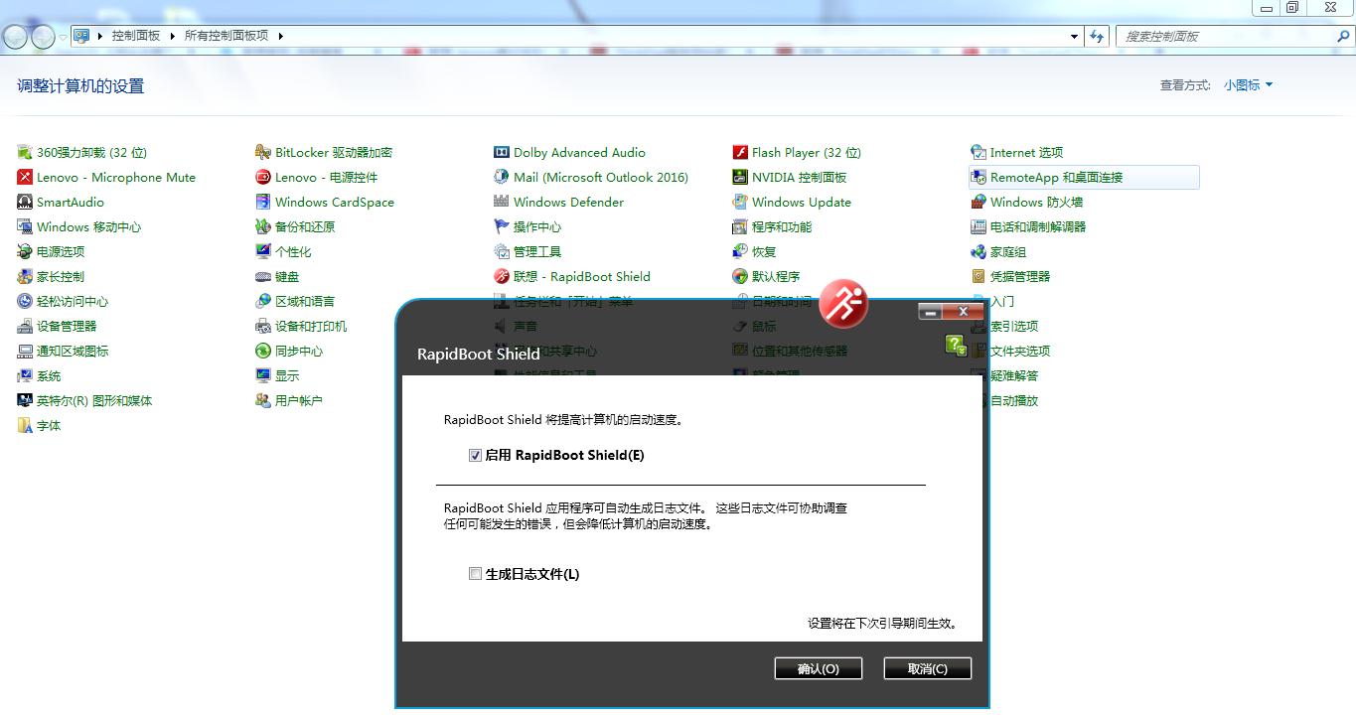Open Windows Defender
The width and height of the screenshot is (1356, 717).
point(569,202)
